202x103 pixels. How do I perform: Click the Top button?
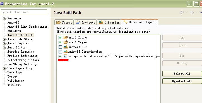[182, 56]
